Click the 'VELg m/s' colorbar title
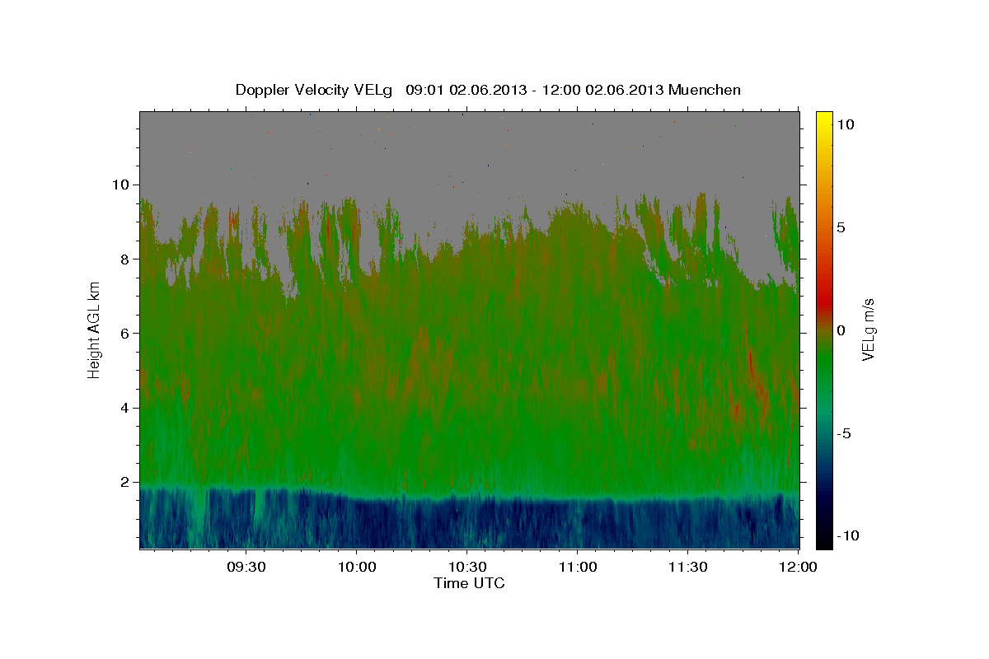The image size is (989, 659). tap(869, 330)
